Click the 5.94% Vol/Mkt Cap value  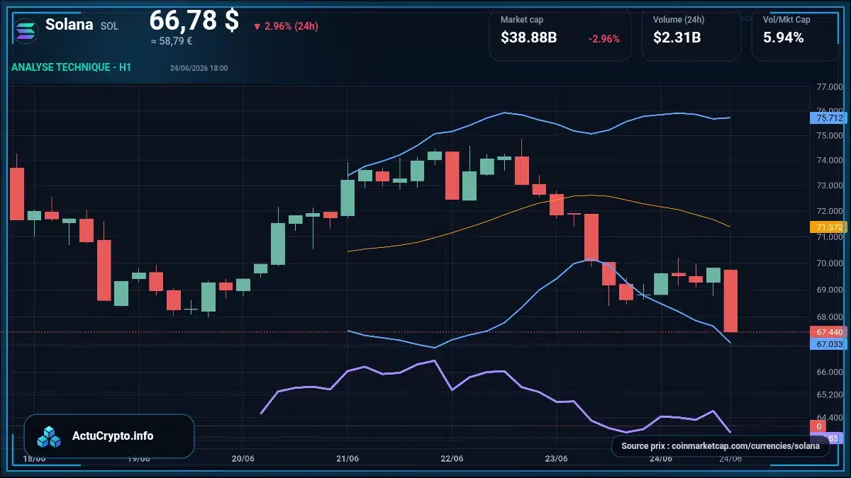pyautogui.click(x=783, y=38)
